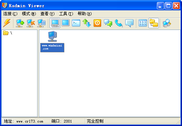Select Telnet terminal mode icon
This screenshot has width=182, height=126.
pyautogui.click(x=76, y=23)
